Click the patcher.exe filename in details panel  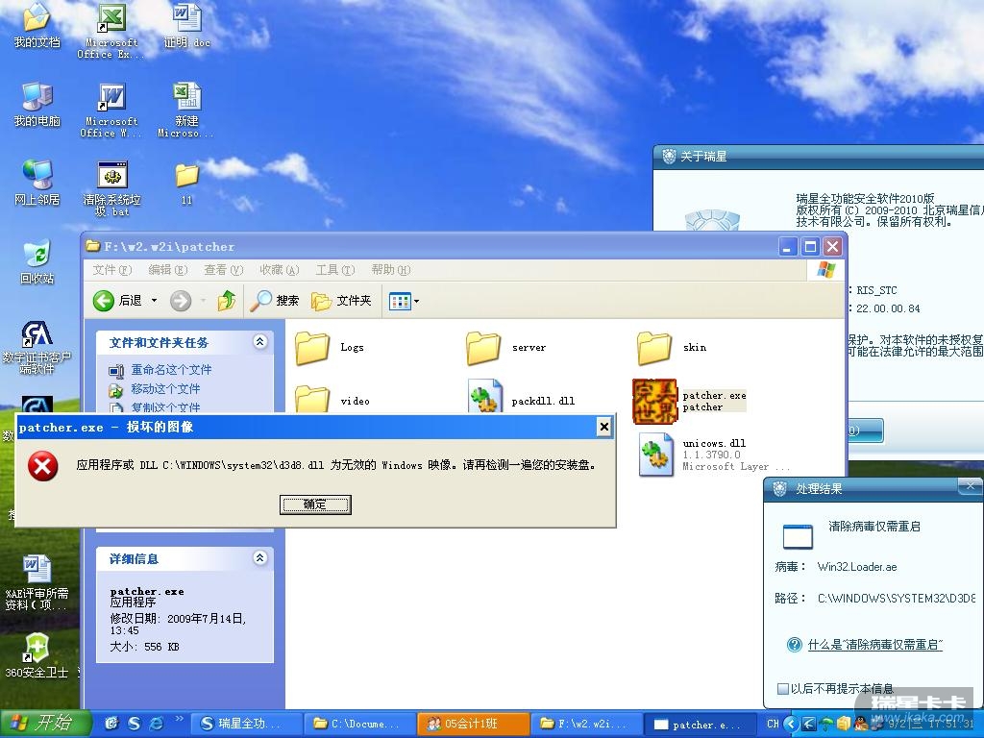point(147,591)
